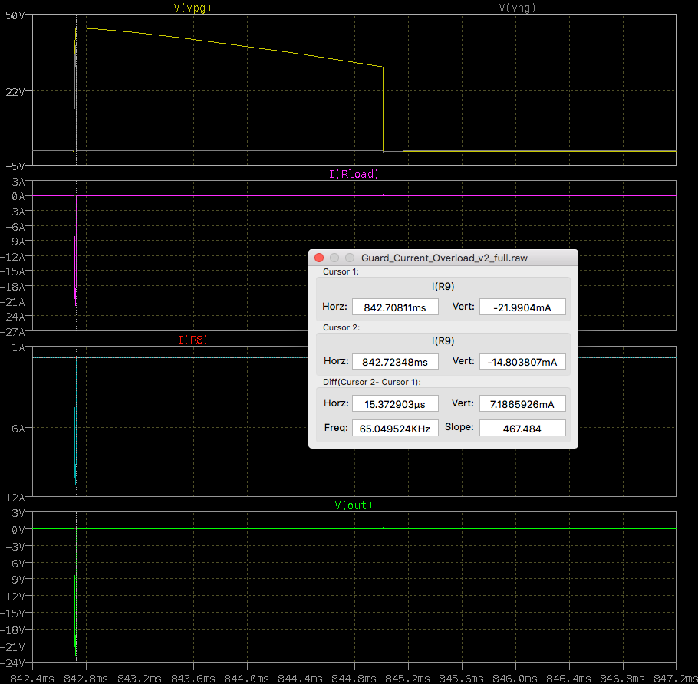Select the Diff Vert value 7.1865926mA
This screenshot has height=684, width=698.
[x=522, y=403]
